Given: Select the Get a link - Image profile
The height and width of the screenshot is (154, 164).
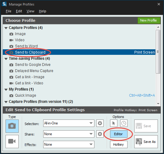Looking at the screenshot, I should pos(79,77).
